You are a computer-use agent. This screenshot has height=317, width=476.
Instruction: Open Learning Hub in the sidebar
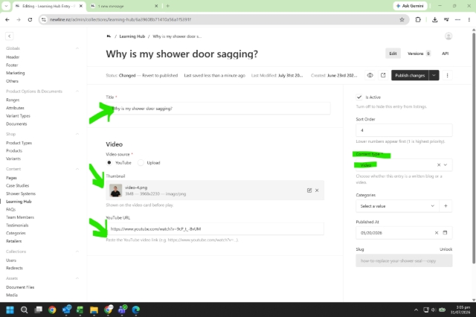(19, 202)
